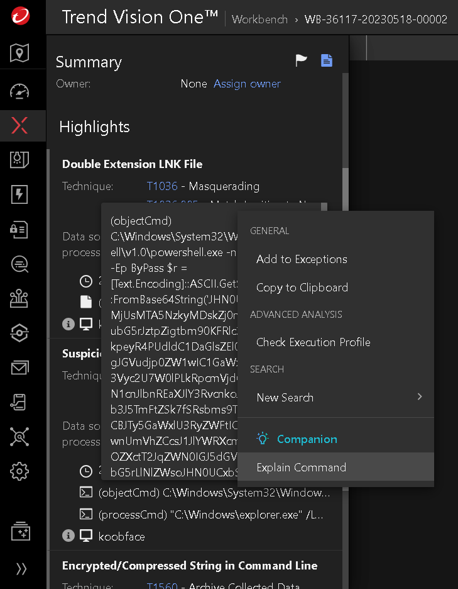458x589 pixels.
Task: Open the lightning bolt sidebar icon
Action: pyautogui.click(x=20, y=194)
